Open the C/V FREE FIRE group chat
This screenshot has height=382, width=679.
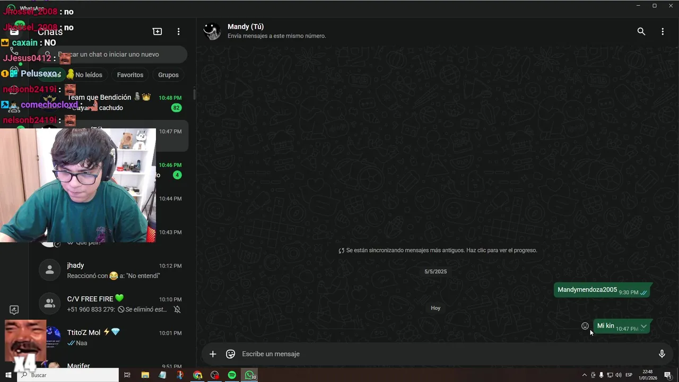(x=110, y=303)
